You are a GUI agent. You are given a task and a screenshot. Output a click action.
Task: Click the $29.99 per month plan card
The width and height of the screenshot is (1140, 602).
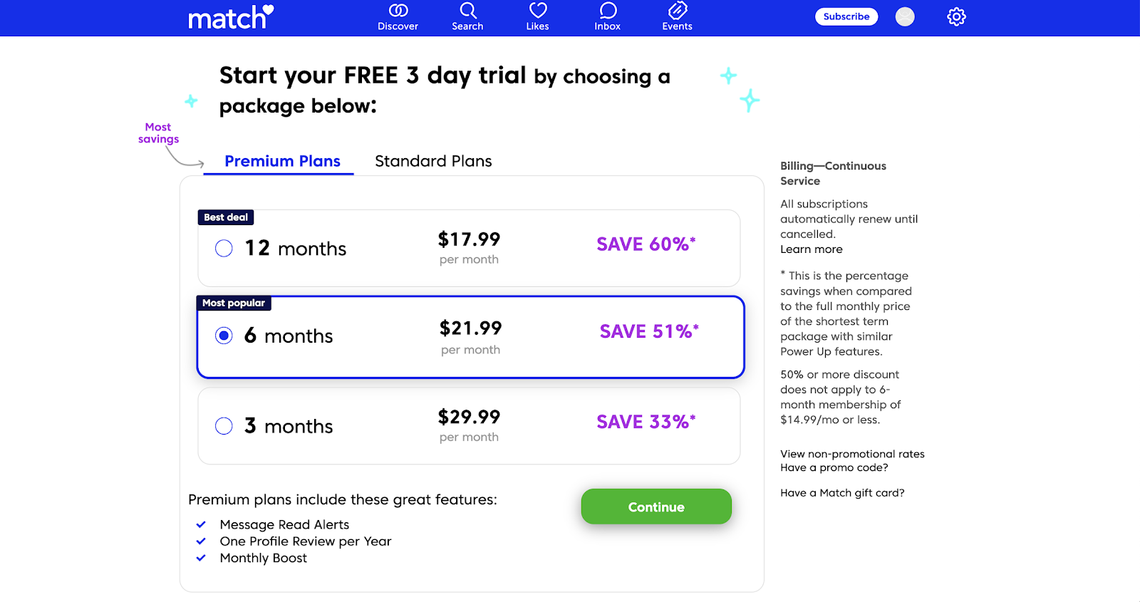click(469, 426)
